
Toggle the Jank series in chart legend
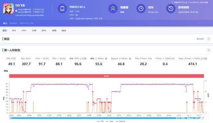109,121
